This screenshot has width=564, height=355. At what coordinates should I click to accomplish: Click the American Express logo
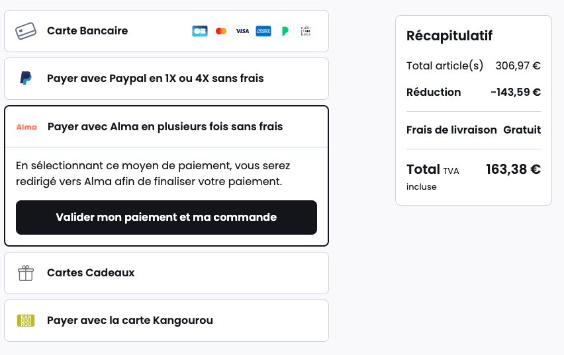[x=263, y=31]
